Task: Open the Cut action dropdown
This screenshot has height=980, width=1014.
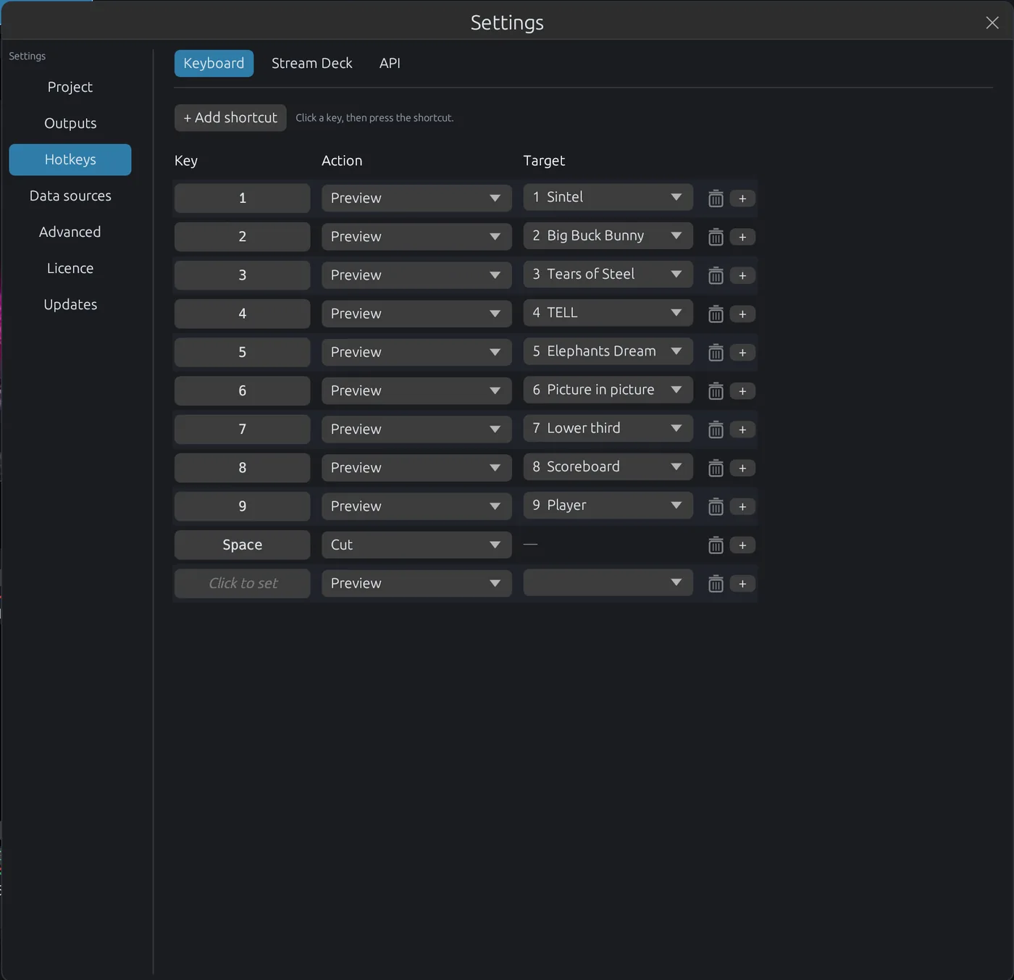Action: click(x=416, y=545)
